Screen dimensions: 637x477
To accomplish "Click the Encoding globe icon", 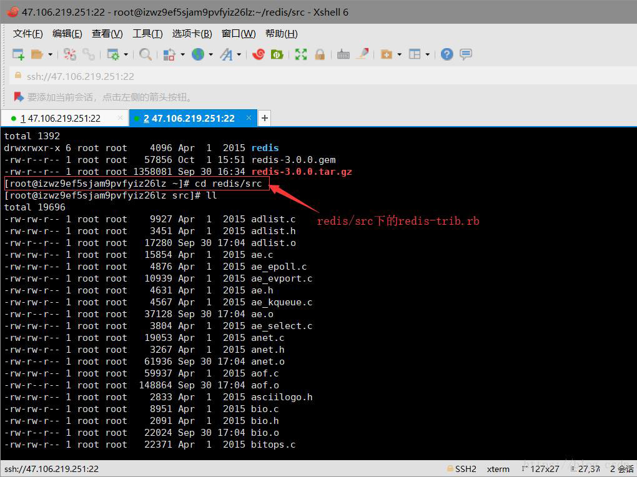I will pyautogui.click(x=198, y=54).
